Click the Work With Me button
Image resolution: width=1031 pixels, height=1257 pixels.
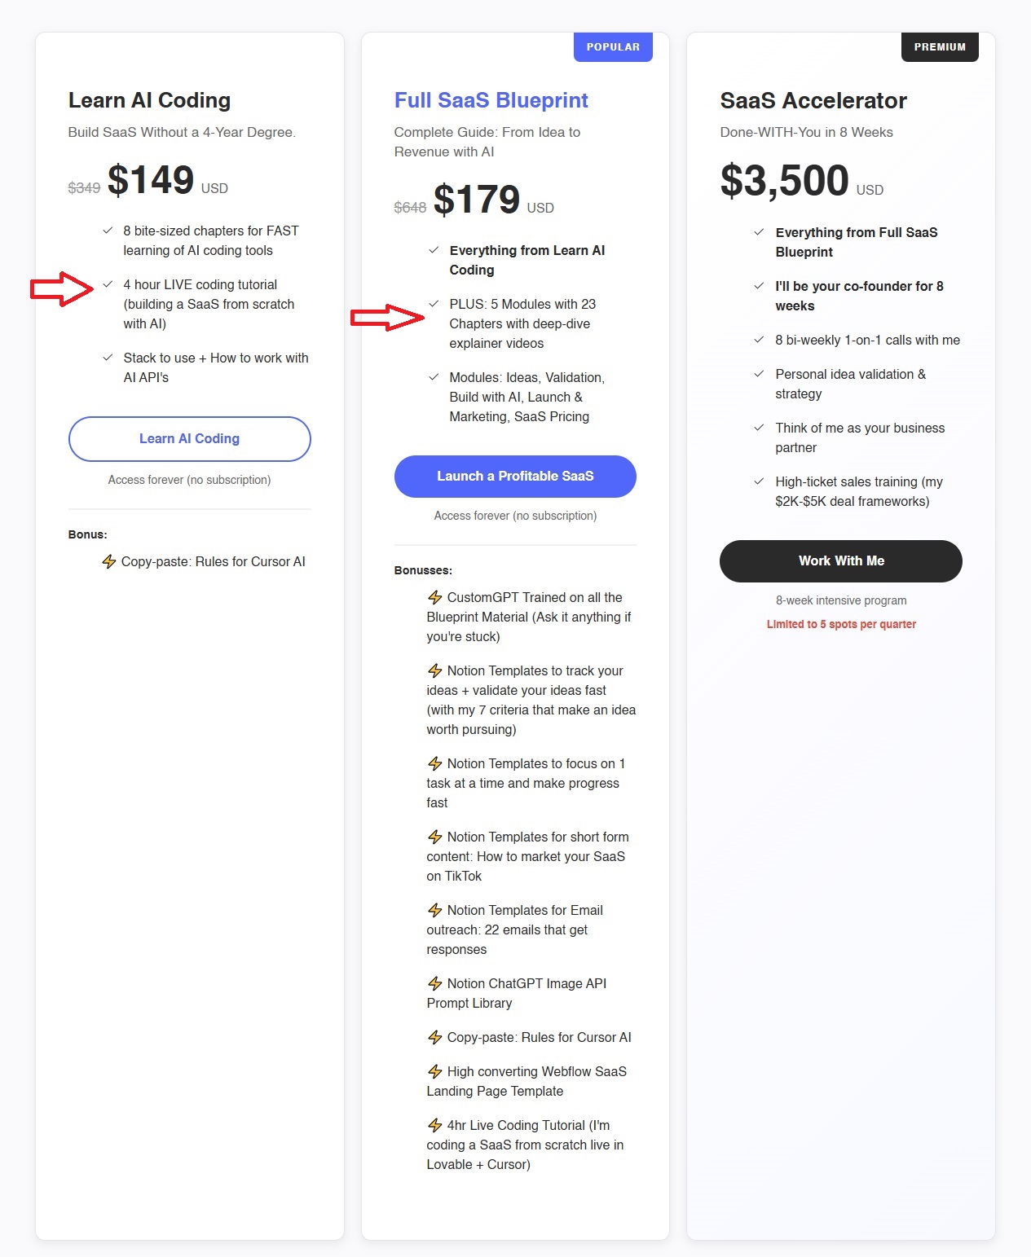(x=841, y=561)
